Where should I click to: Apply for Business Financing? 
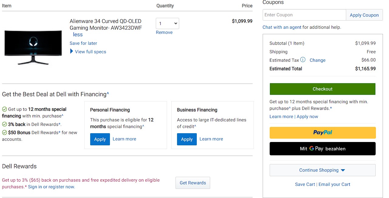point(187,139)
